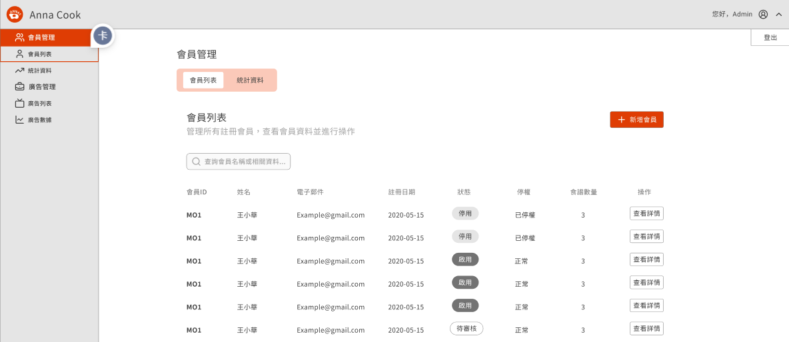Click the 待審核 status badge

pos(466,329)
